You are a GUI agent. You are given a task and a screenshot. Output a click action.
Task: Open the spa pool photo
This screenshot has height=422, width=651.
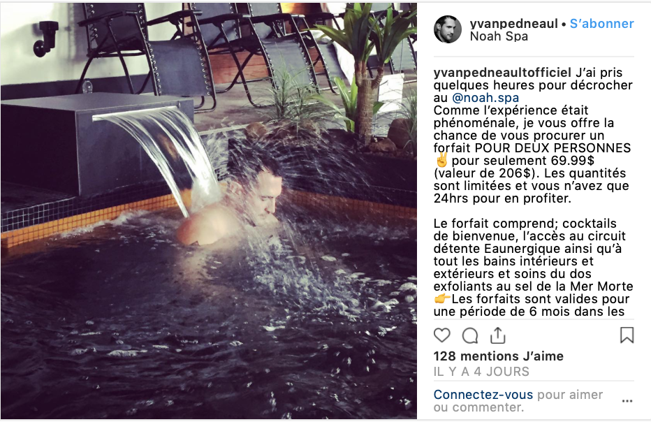209,210
